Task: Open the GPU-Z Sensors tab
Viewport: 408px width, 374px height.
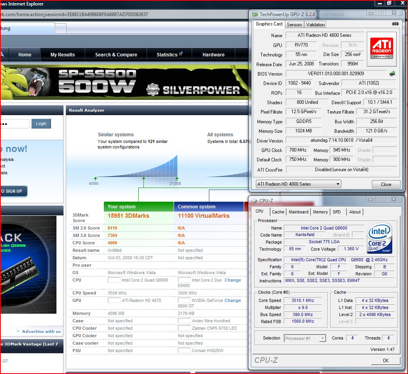Action: click(294, 24)
